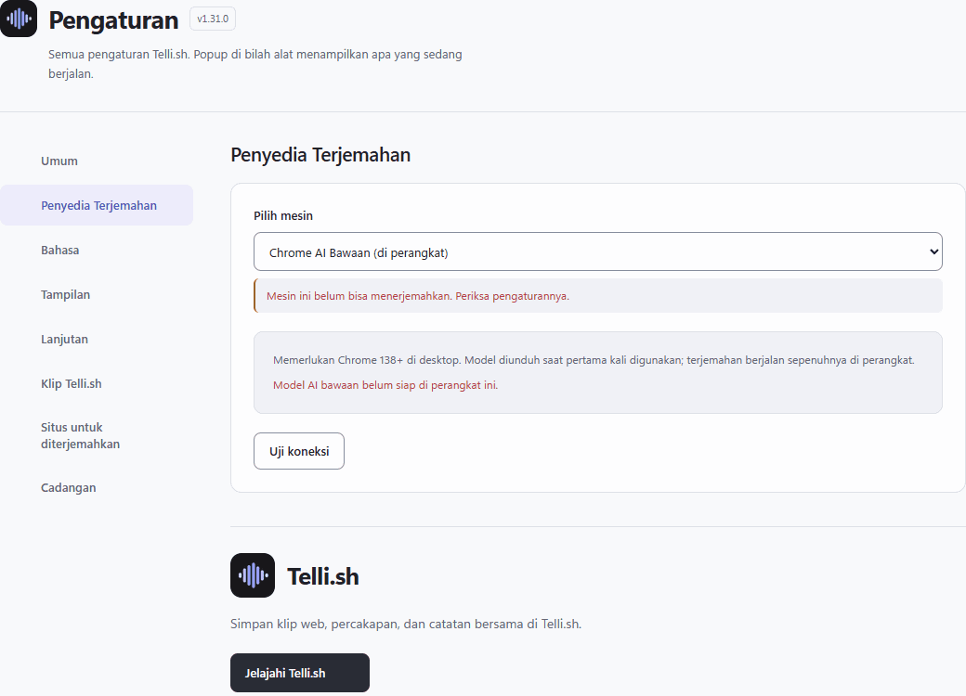Click the red warning about mesin belum bisa menerjemahkan

tap(418, 296)
